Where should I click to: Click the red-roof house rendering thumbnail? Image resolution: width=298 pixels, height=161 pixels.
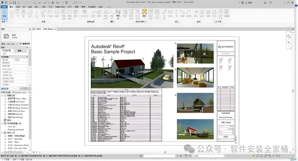tap(195, 129)
